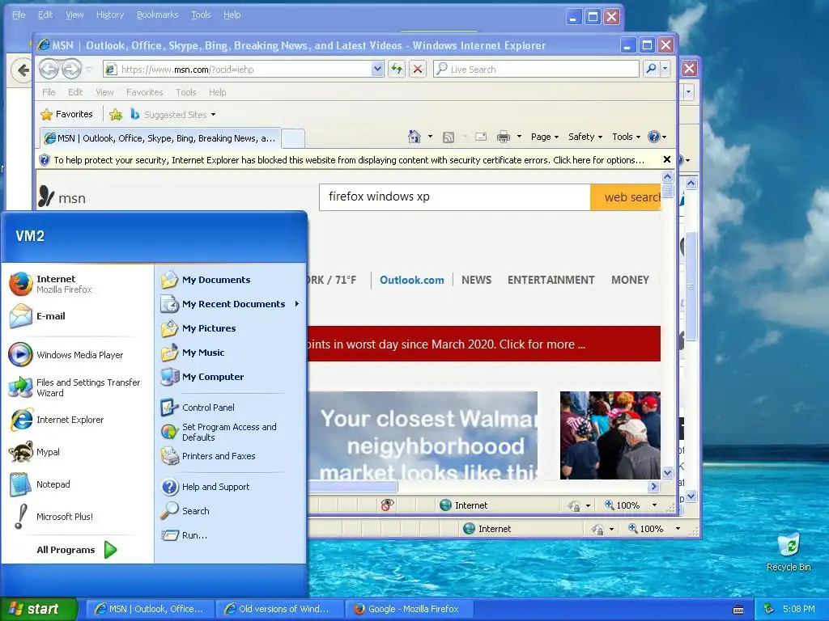Open Search from Start menu

230,511
